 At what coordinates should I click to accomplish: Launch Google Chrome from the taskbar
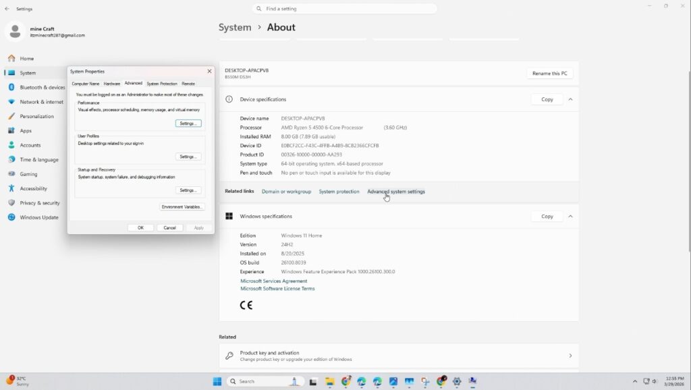point(345,381)
